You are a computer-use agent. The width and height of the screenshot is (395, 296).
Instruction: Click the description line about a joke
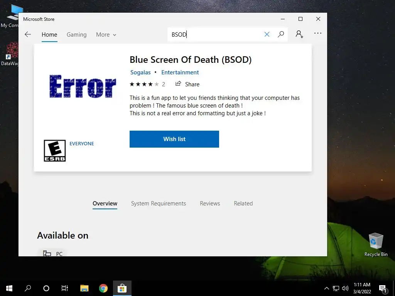[197, 113]
